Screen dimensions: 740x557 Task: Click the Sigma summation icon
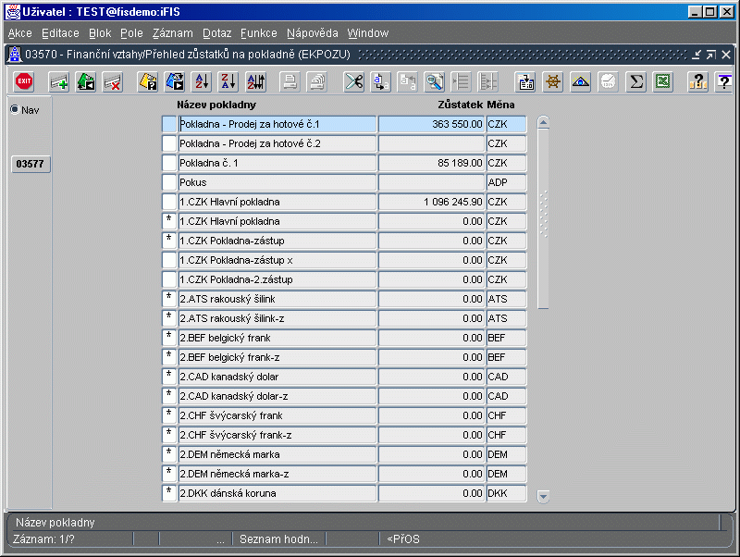[635, 81]
